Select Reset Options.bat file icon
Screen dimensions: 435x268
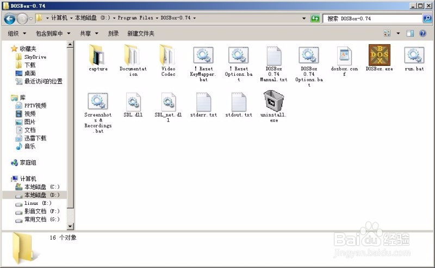click(239, 55)
